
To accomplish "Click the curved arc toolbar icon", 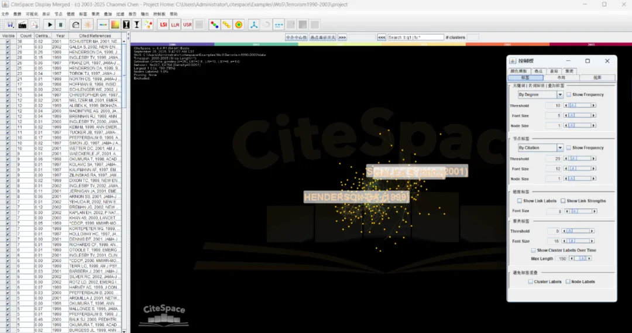I will pos(75,25).
